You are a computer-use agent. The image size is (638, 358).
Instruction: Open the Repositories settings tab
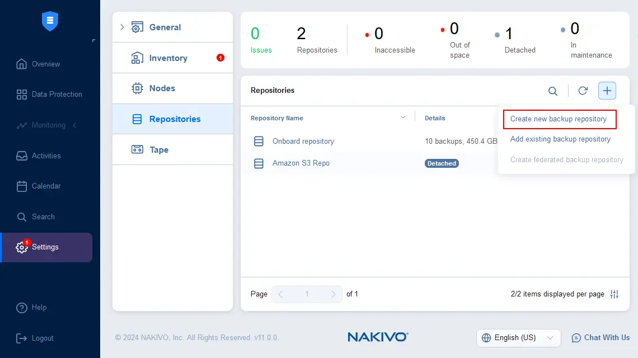coord(172,119)
